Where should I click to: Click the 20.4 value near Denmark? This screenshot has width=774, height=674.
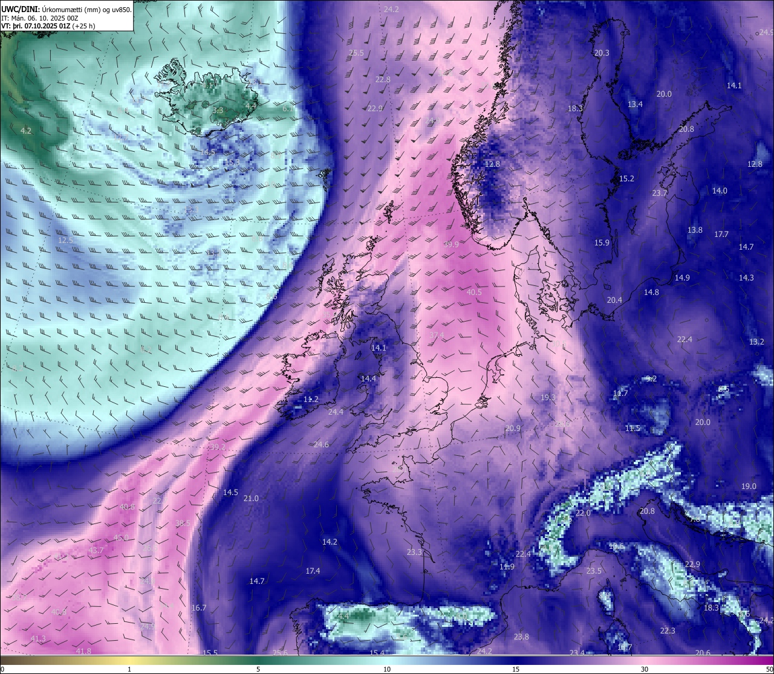[x=614, y=300]
